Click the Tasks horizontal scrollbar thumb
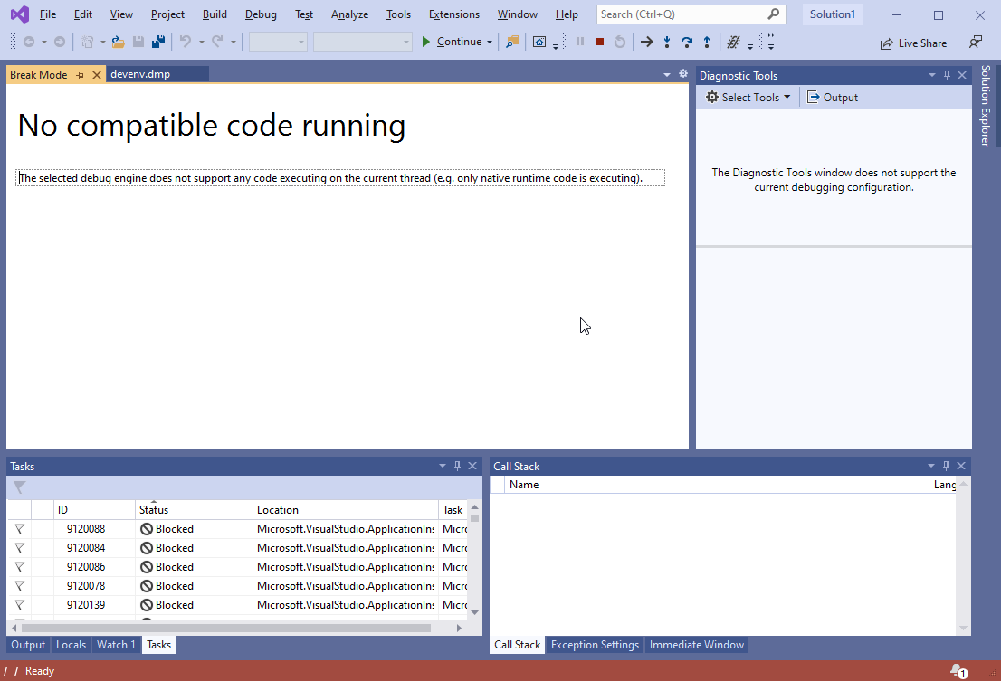This screenshot has width=1001, height=681. [226, 628]
